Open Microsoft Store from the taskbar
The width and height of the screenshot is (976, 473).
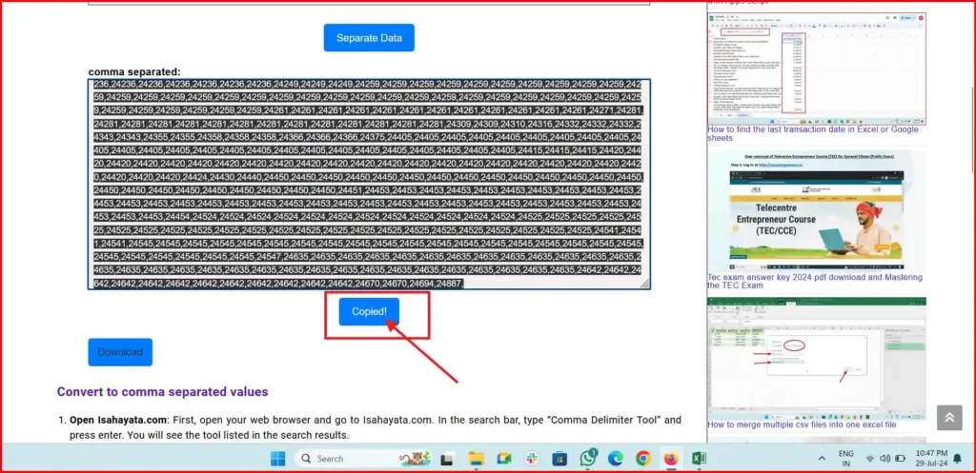(560, 459)
